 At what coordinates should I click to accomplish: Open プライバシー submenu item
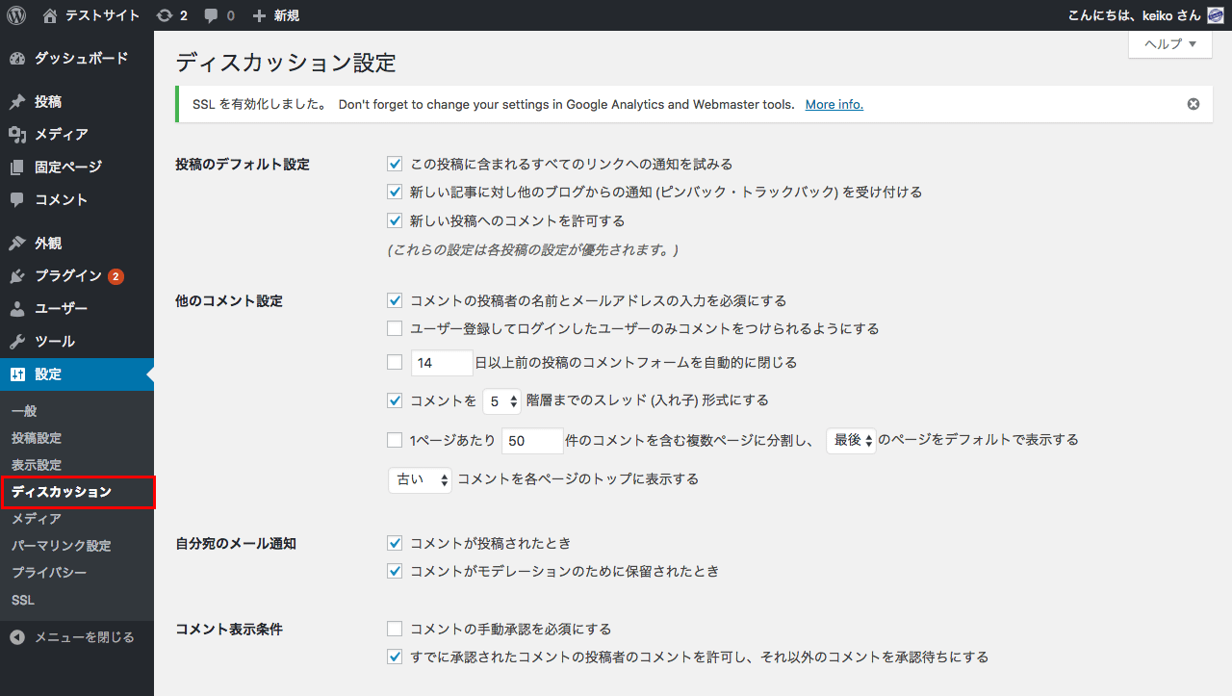(x=49, y=573)
